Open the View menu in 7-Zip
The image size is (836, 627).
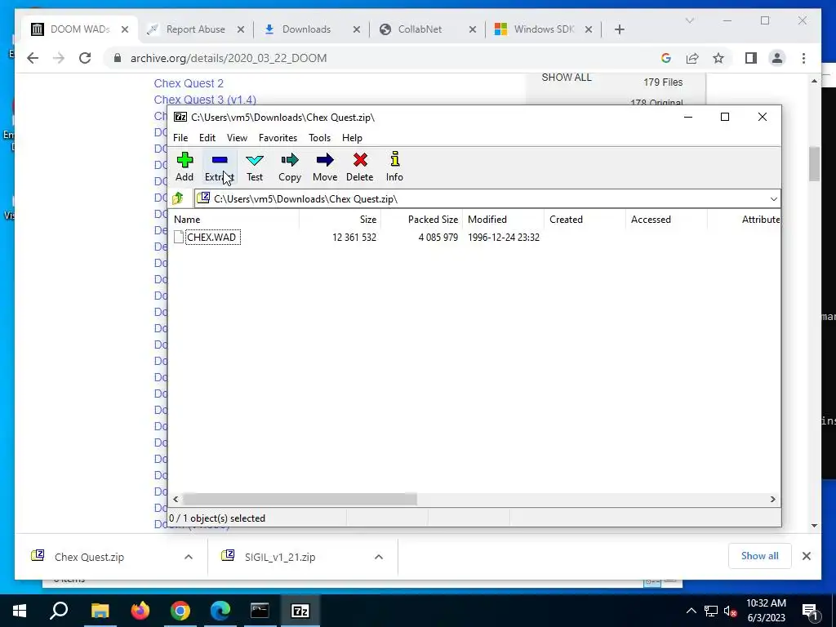point(237,137)
